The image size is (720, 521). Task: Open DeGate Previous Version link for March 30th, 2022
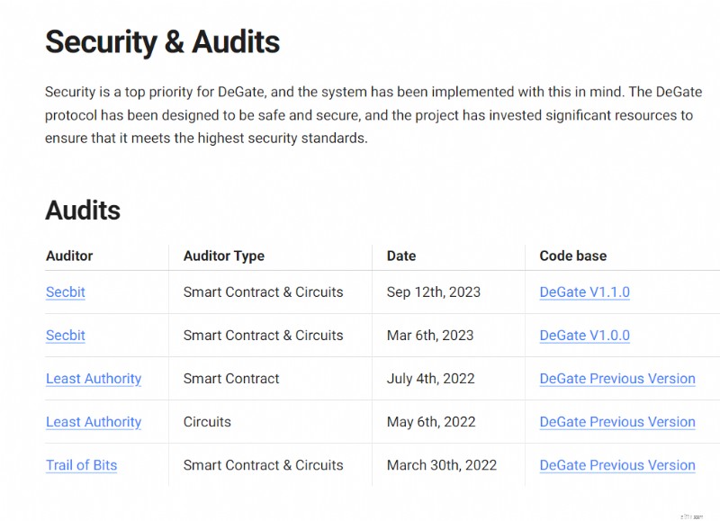[x=617, y=465]
